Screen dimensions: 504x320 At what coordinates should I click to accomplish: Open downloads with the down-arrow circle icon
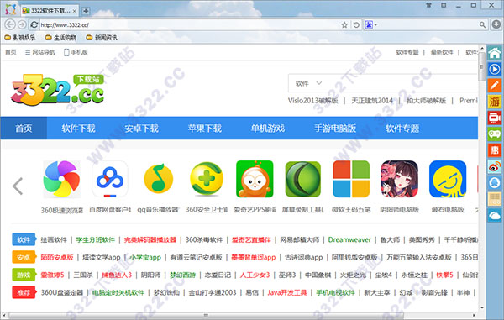pos(496,24)
